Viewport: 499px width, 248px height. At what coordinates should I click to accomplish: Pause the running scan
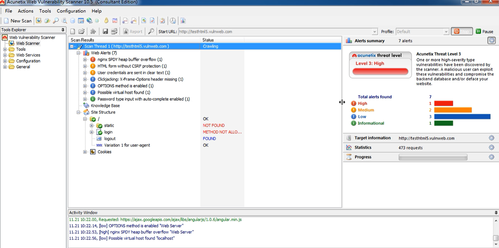[x=485, y=32]
